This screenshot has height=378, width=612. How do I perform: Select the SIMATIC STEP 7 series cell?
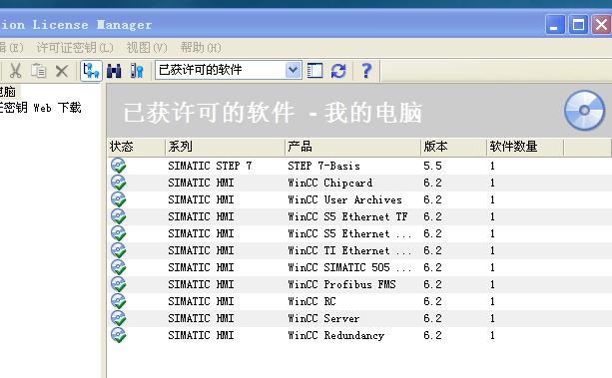tap(210, 166)
